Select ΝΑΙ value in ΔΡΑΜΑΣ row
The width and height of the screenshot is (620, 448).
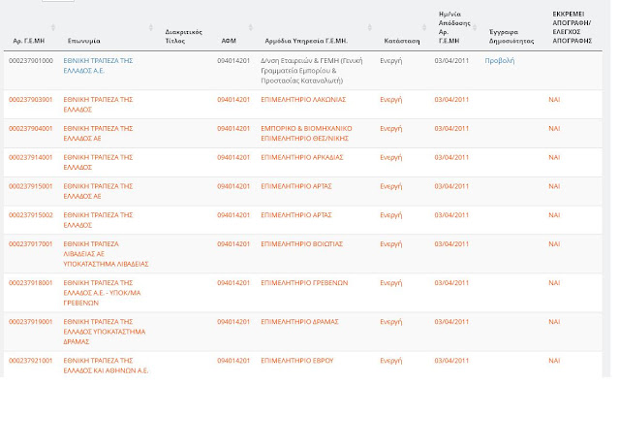[554, 321]
